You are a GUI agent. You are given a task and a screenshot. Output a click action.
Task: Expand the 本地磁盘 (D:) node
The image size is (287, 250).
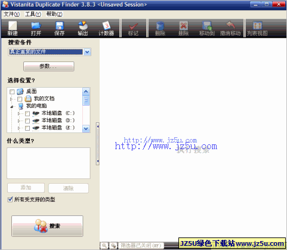pos(19,121)
